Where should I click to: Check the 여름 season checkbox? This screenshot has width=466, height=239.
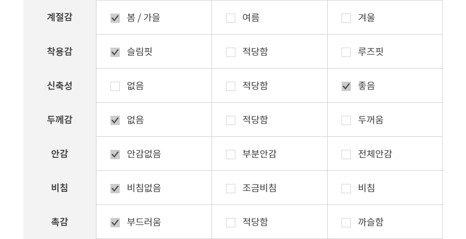[231, 19]
